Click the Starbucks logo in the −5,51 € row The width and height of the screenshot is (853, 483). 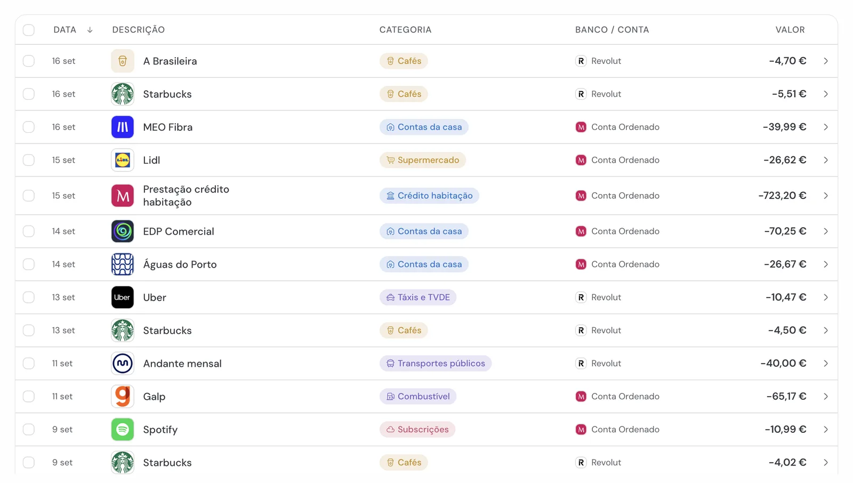[x=123, y=94]
